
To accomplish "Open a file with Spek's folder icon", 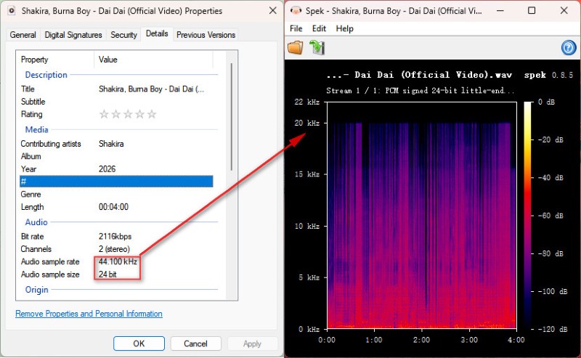I will [296, 48].
